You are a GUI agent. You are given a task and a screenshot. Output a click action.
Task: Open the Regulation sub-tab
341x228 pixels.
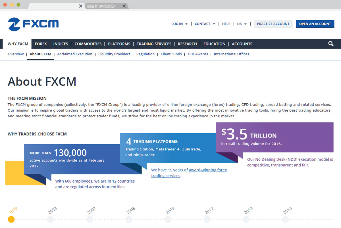(x=145, y=54)
